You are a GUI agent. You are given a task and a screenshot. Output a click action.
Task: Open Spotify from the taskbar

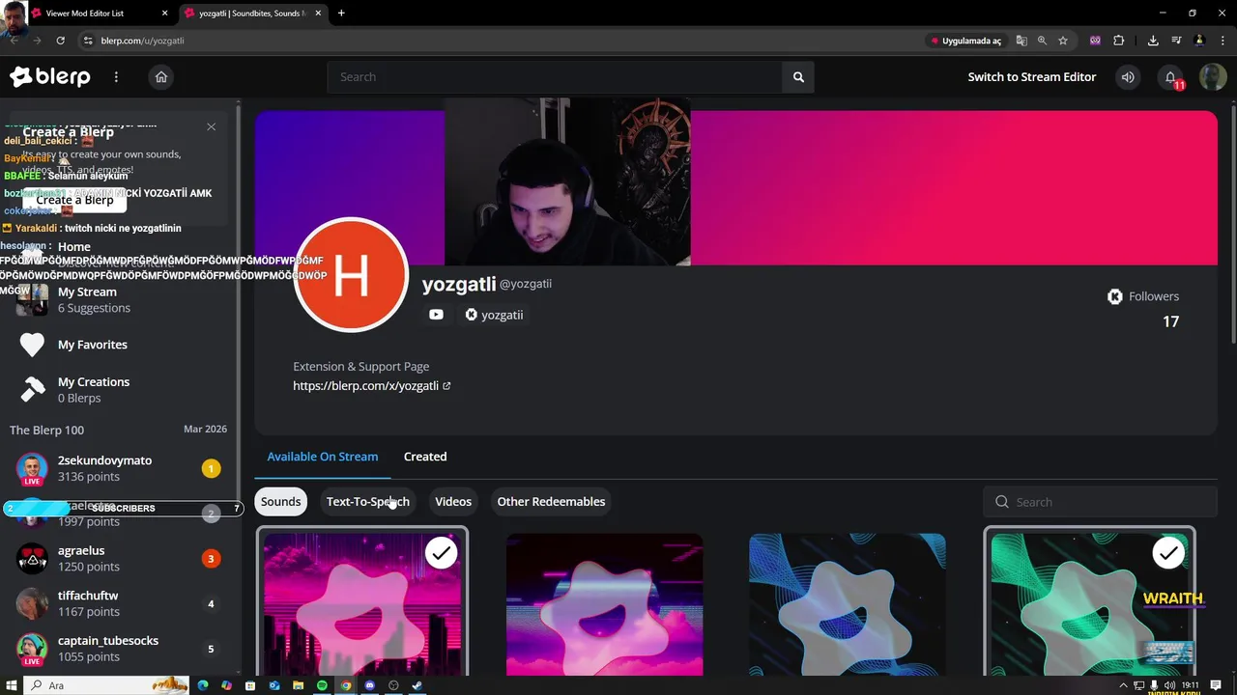click(322, 685)
